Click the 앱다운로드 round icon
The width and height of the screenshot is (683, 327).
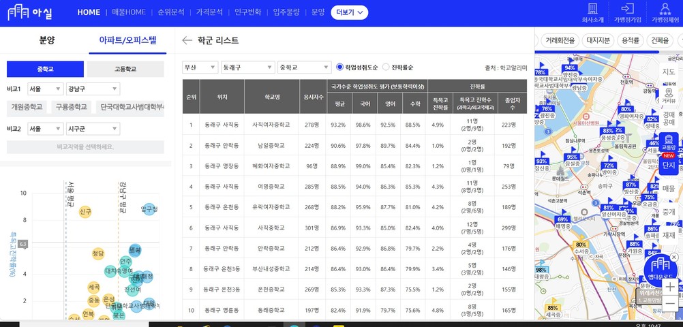(x=661, y=270)
